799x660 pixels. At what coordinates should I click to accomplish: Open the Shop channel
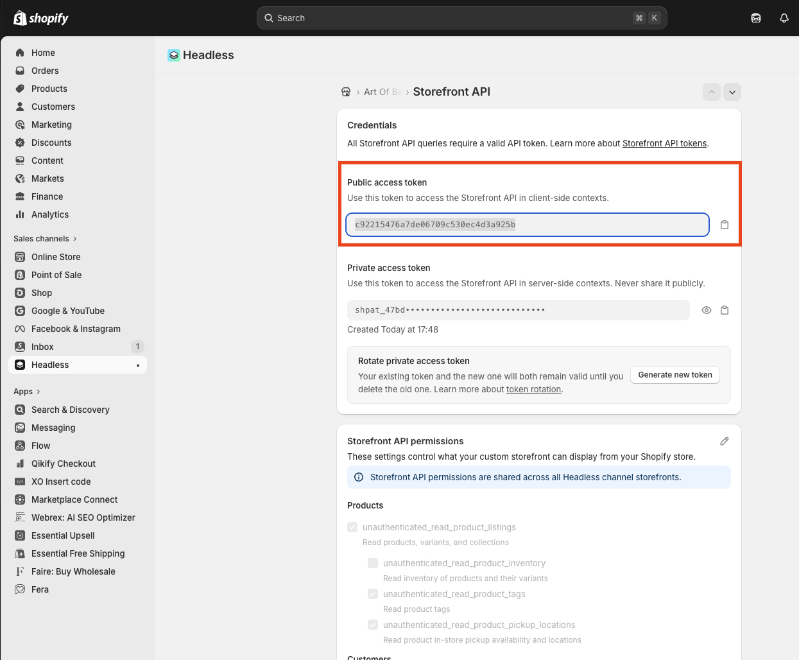(78, 293)
